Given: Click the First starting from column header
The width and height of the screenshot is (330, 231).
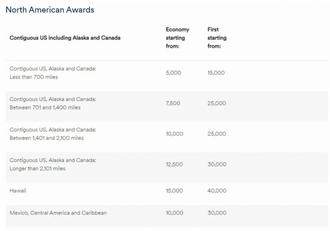Looking at the screenshot, I should (217, 38).
